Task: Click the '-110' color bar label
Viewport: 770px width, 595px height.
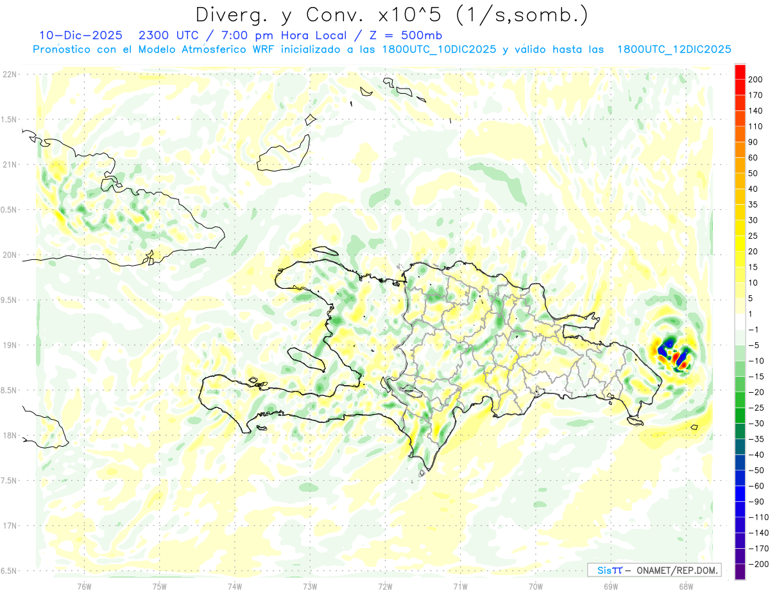Action: (758, 517)
